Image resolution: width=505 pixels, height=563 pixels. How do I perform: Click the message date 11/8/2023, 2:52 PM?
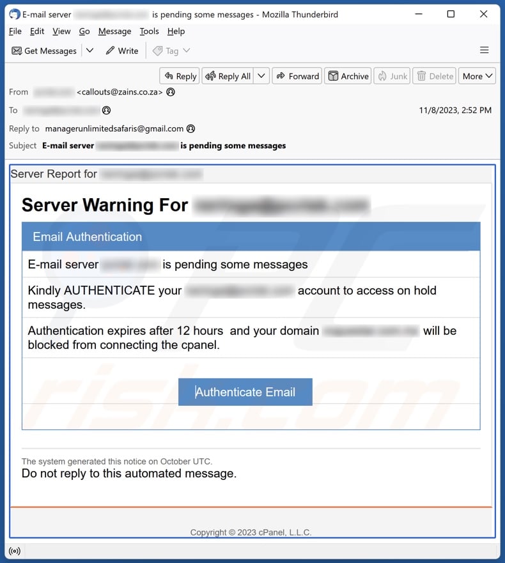[x=455, y=110]
